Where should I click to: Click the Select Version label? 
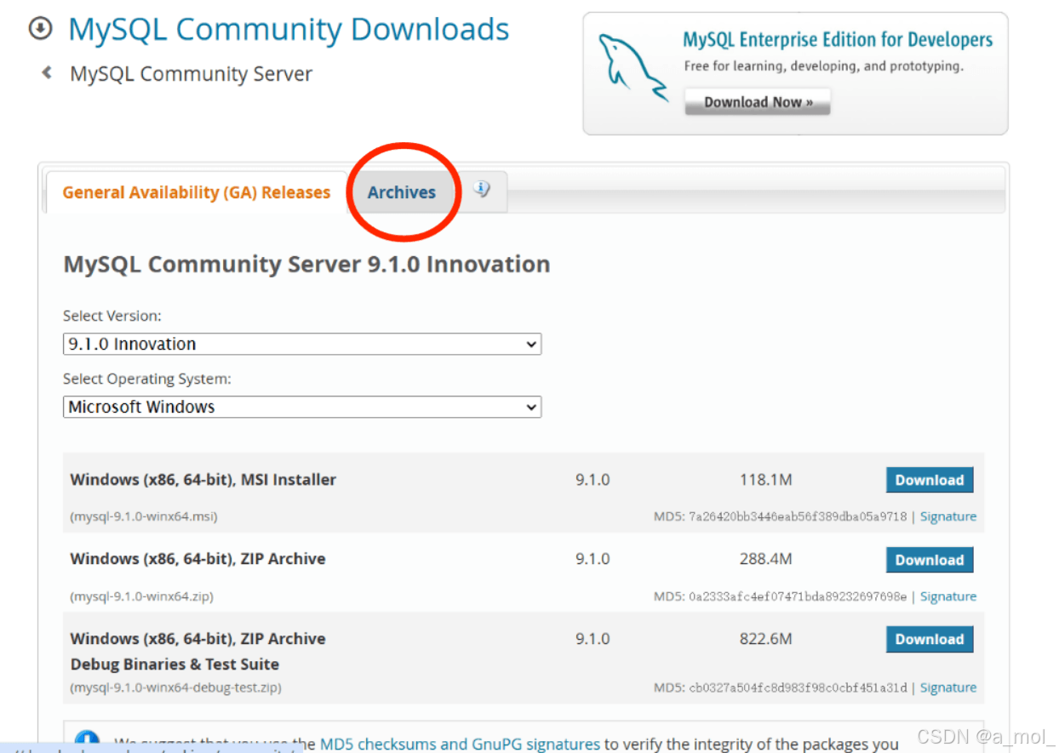tap(112, 316)
